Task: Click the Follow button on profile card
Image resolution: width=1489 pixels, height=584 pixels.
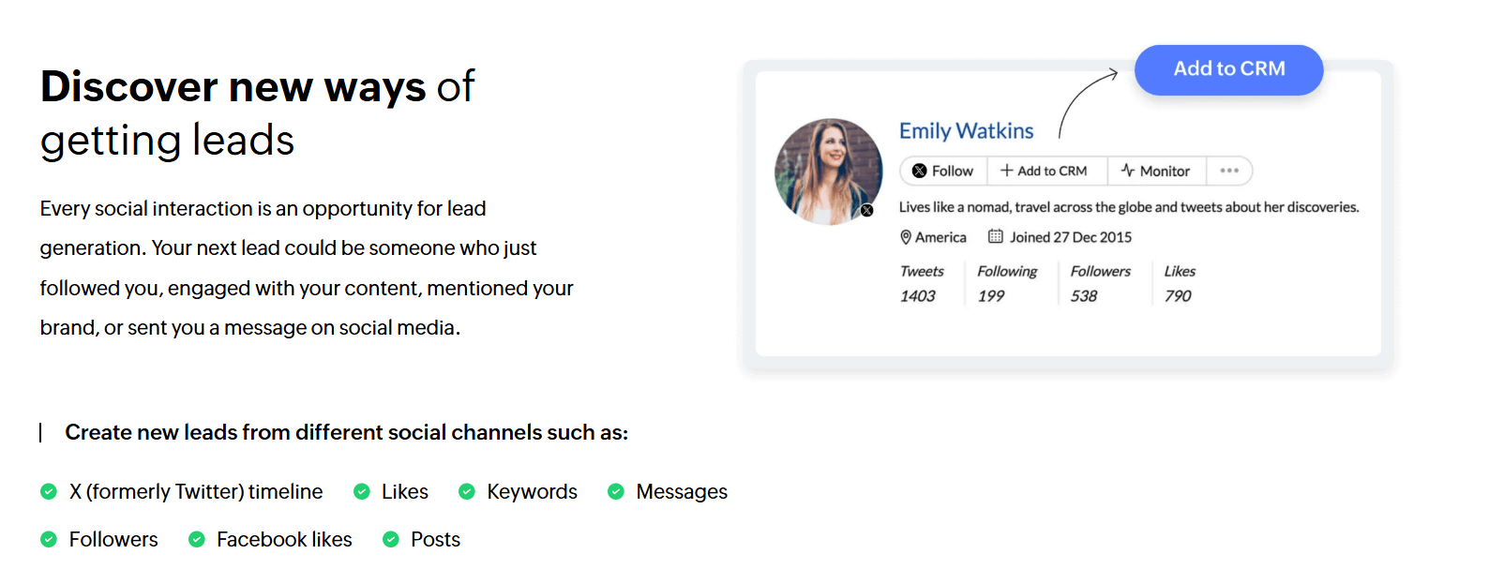Action: 943,171
